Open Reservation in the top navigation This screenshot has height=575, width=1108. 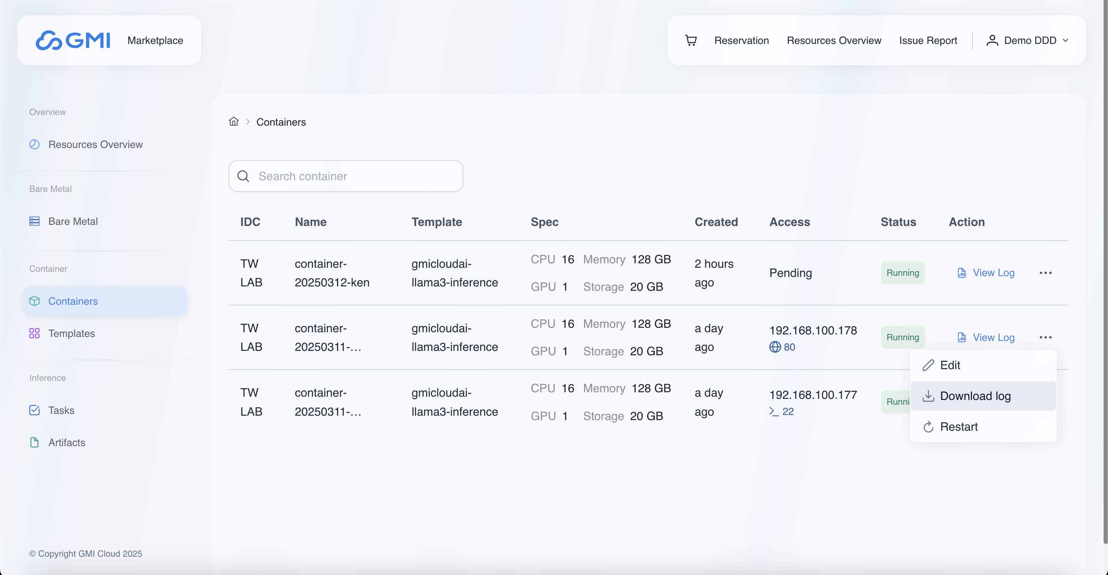pyautogui.click(x=742, y=40)
